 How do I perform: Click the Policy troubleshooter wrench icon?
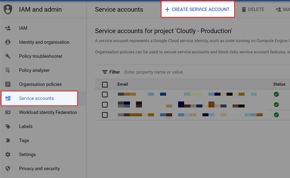coord(8,57)
